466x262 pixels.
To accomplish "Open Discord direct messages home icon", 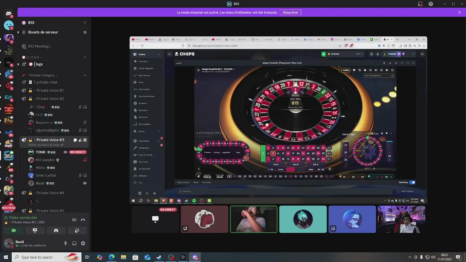I will point(9,13).
